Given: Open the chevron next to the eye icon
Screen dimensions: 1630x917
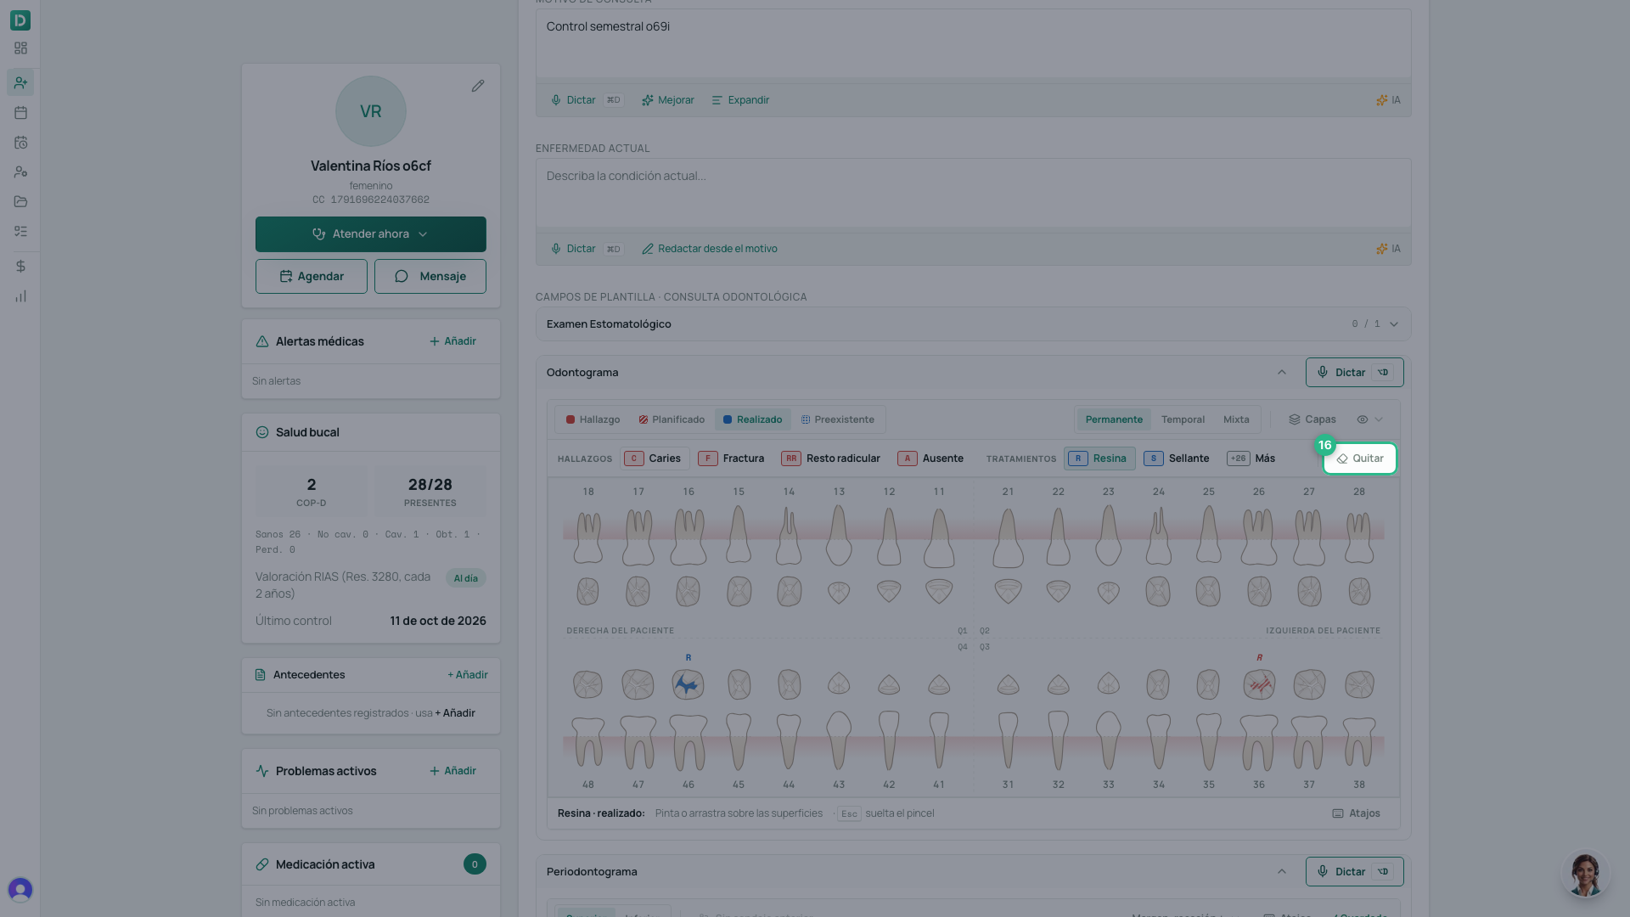Looking at the screenshot, I should click(1379, 419).
